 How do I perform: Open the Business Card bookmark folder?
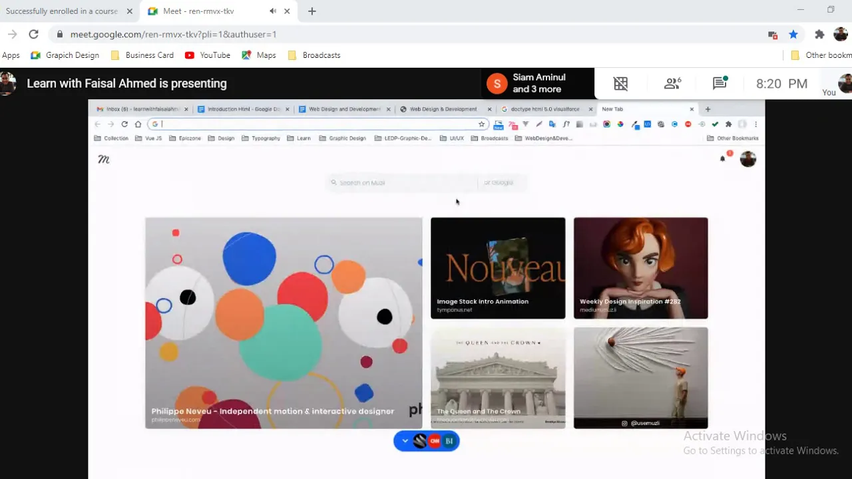[142, 55]
